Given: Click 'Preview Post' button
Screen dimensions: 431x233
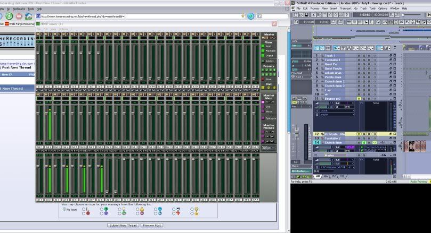Looking at the screenshot, I should tap(152, 225).
